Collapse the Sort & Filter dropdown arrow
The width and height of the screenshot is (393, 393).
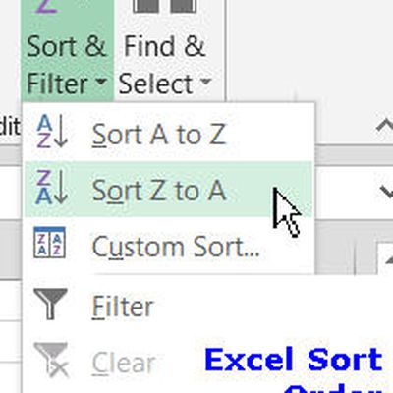(x=101, y=81)
